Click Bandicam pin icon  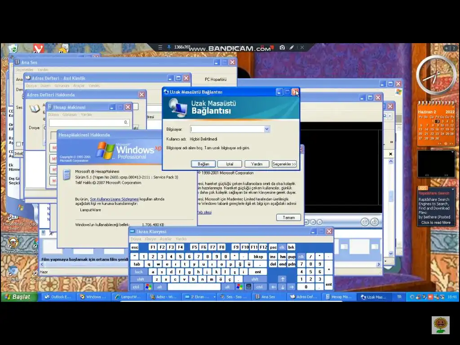coord(169,48)
